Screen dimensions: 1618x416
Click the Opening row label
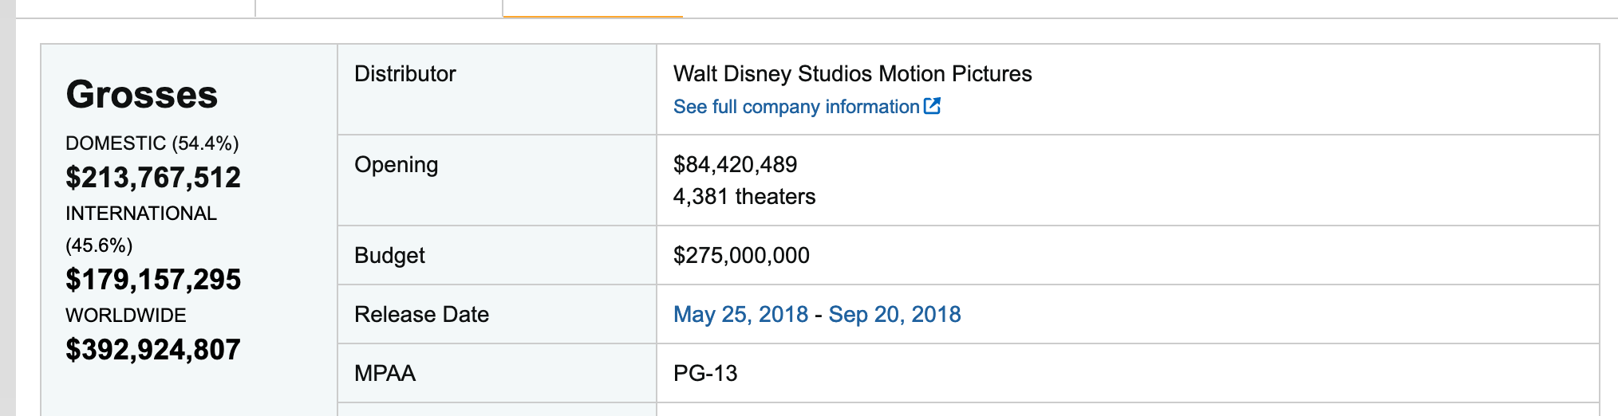[x=397, y=165]
